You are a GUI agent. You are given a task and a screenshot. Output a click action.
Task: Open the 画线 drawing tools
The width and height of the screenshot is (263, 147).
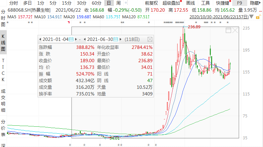(191, 3)
